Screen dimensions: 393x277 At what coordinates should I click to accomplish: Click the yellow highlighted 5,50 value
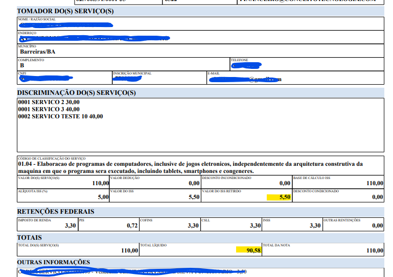(285, 197)
